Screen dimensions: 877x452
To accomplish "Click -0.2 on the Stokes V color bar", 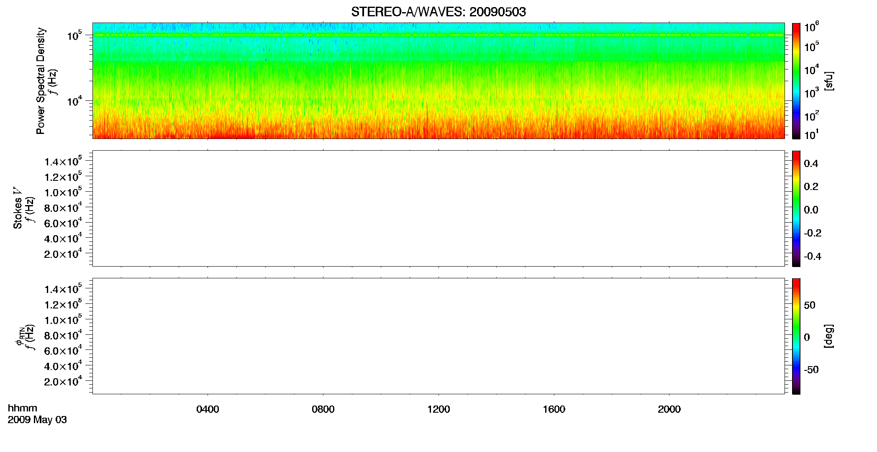I will point(813,233).
